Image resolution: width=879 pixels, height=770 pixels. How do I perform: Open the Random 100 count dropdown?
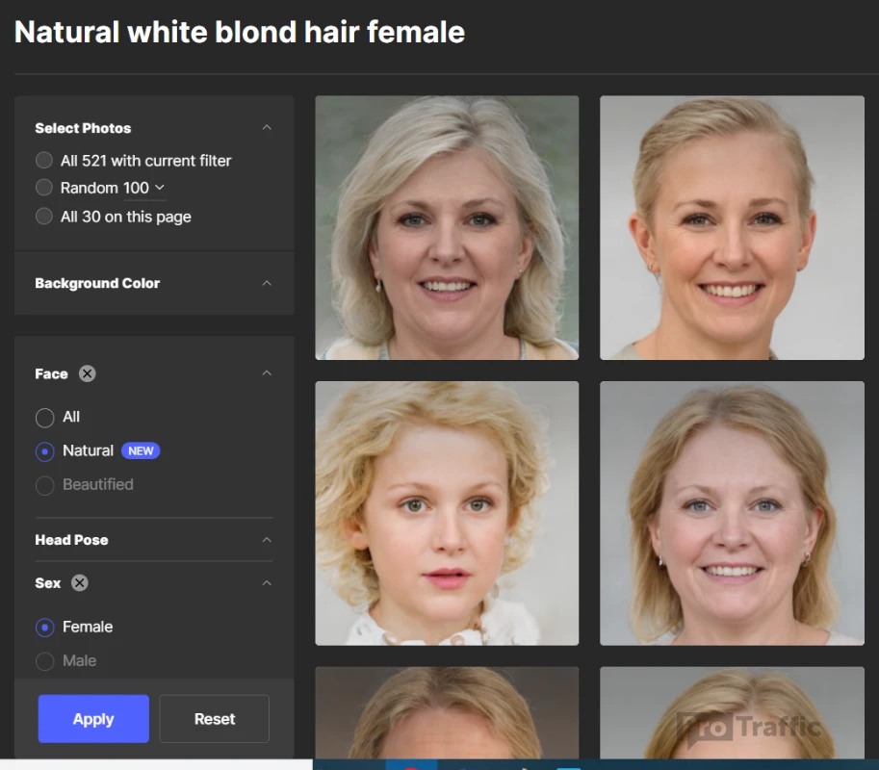tap(144, 188)
